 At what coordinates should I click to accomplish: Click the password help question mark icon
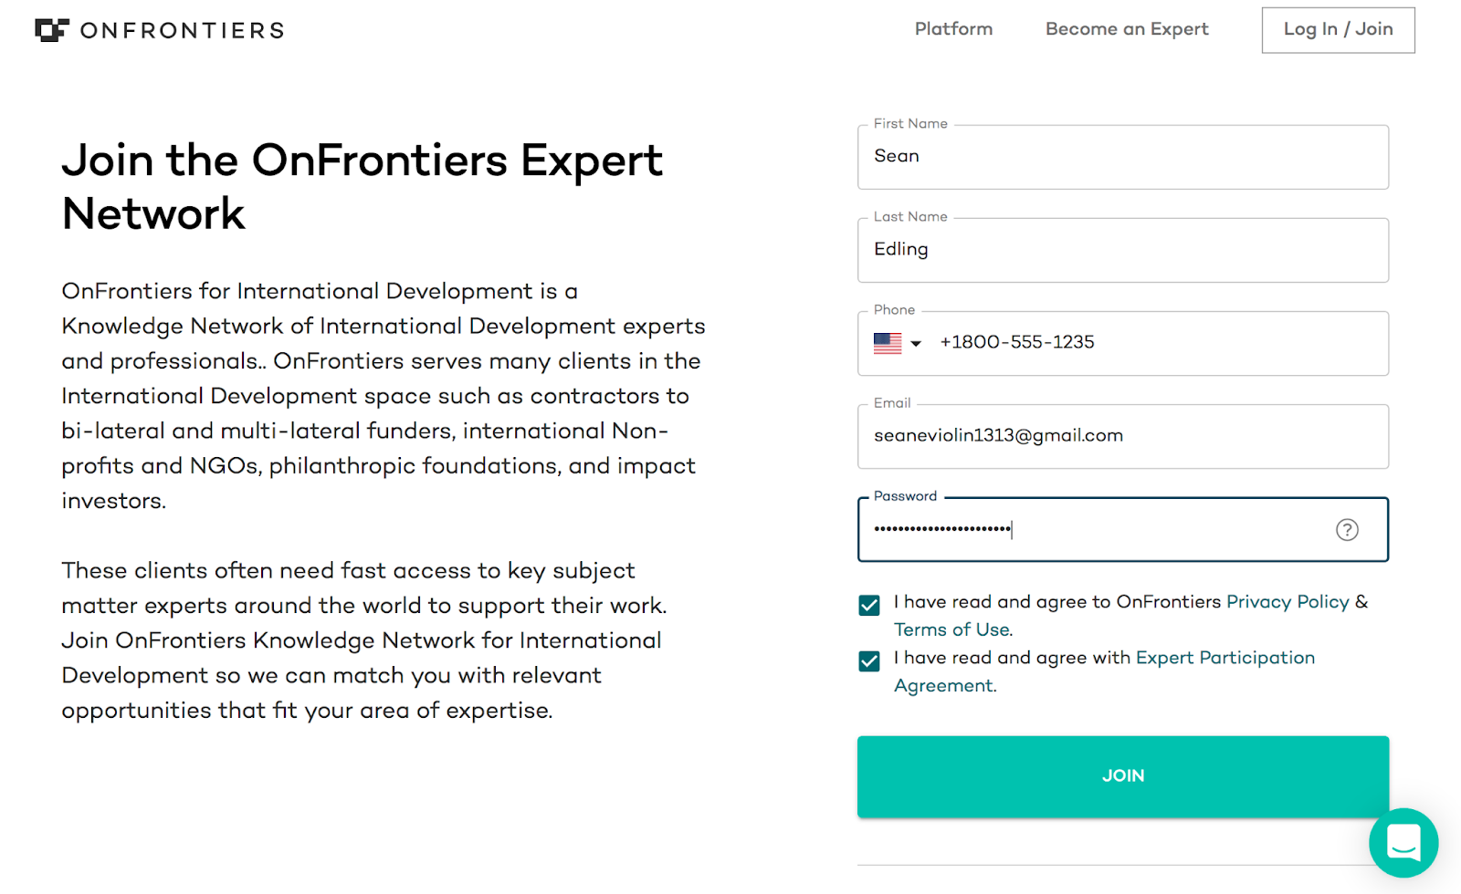(x=1347, y=530)
